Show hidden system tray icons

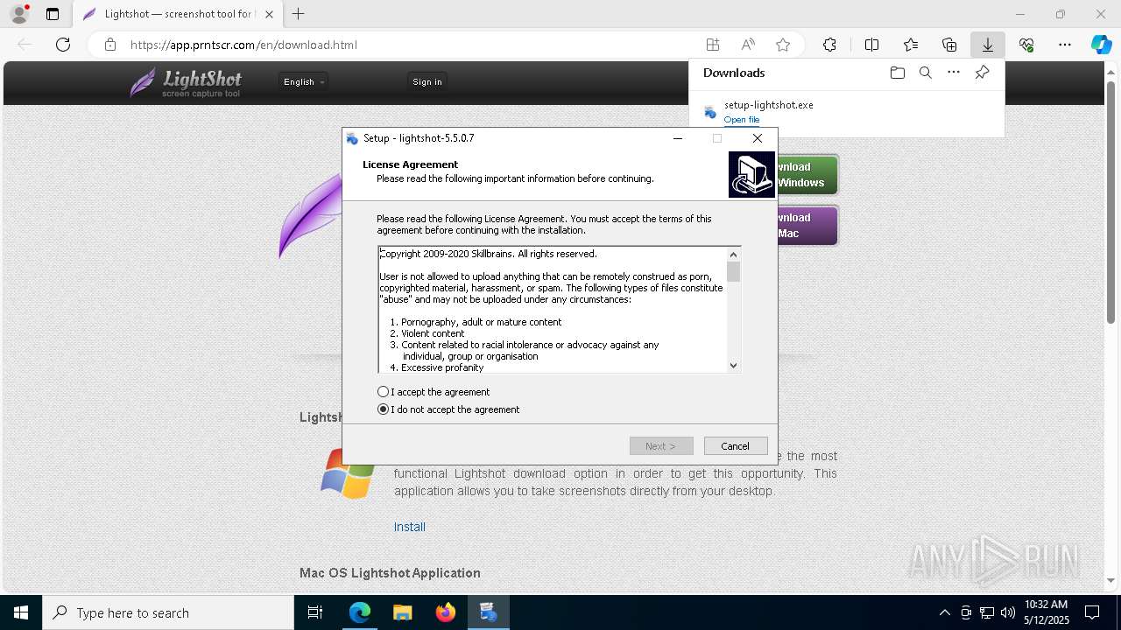944,612
